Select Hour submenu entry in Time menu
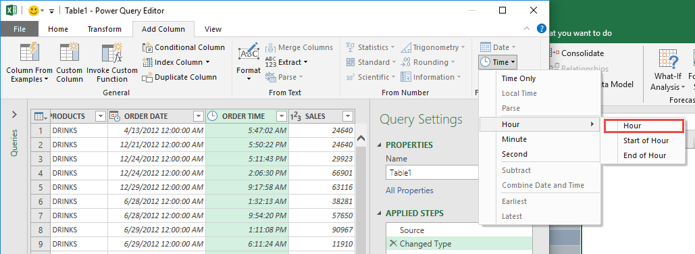695x254 pixels. click(x=540, y=124)
